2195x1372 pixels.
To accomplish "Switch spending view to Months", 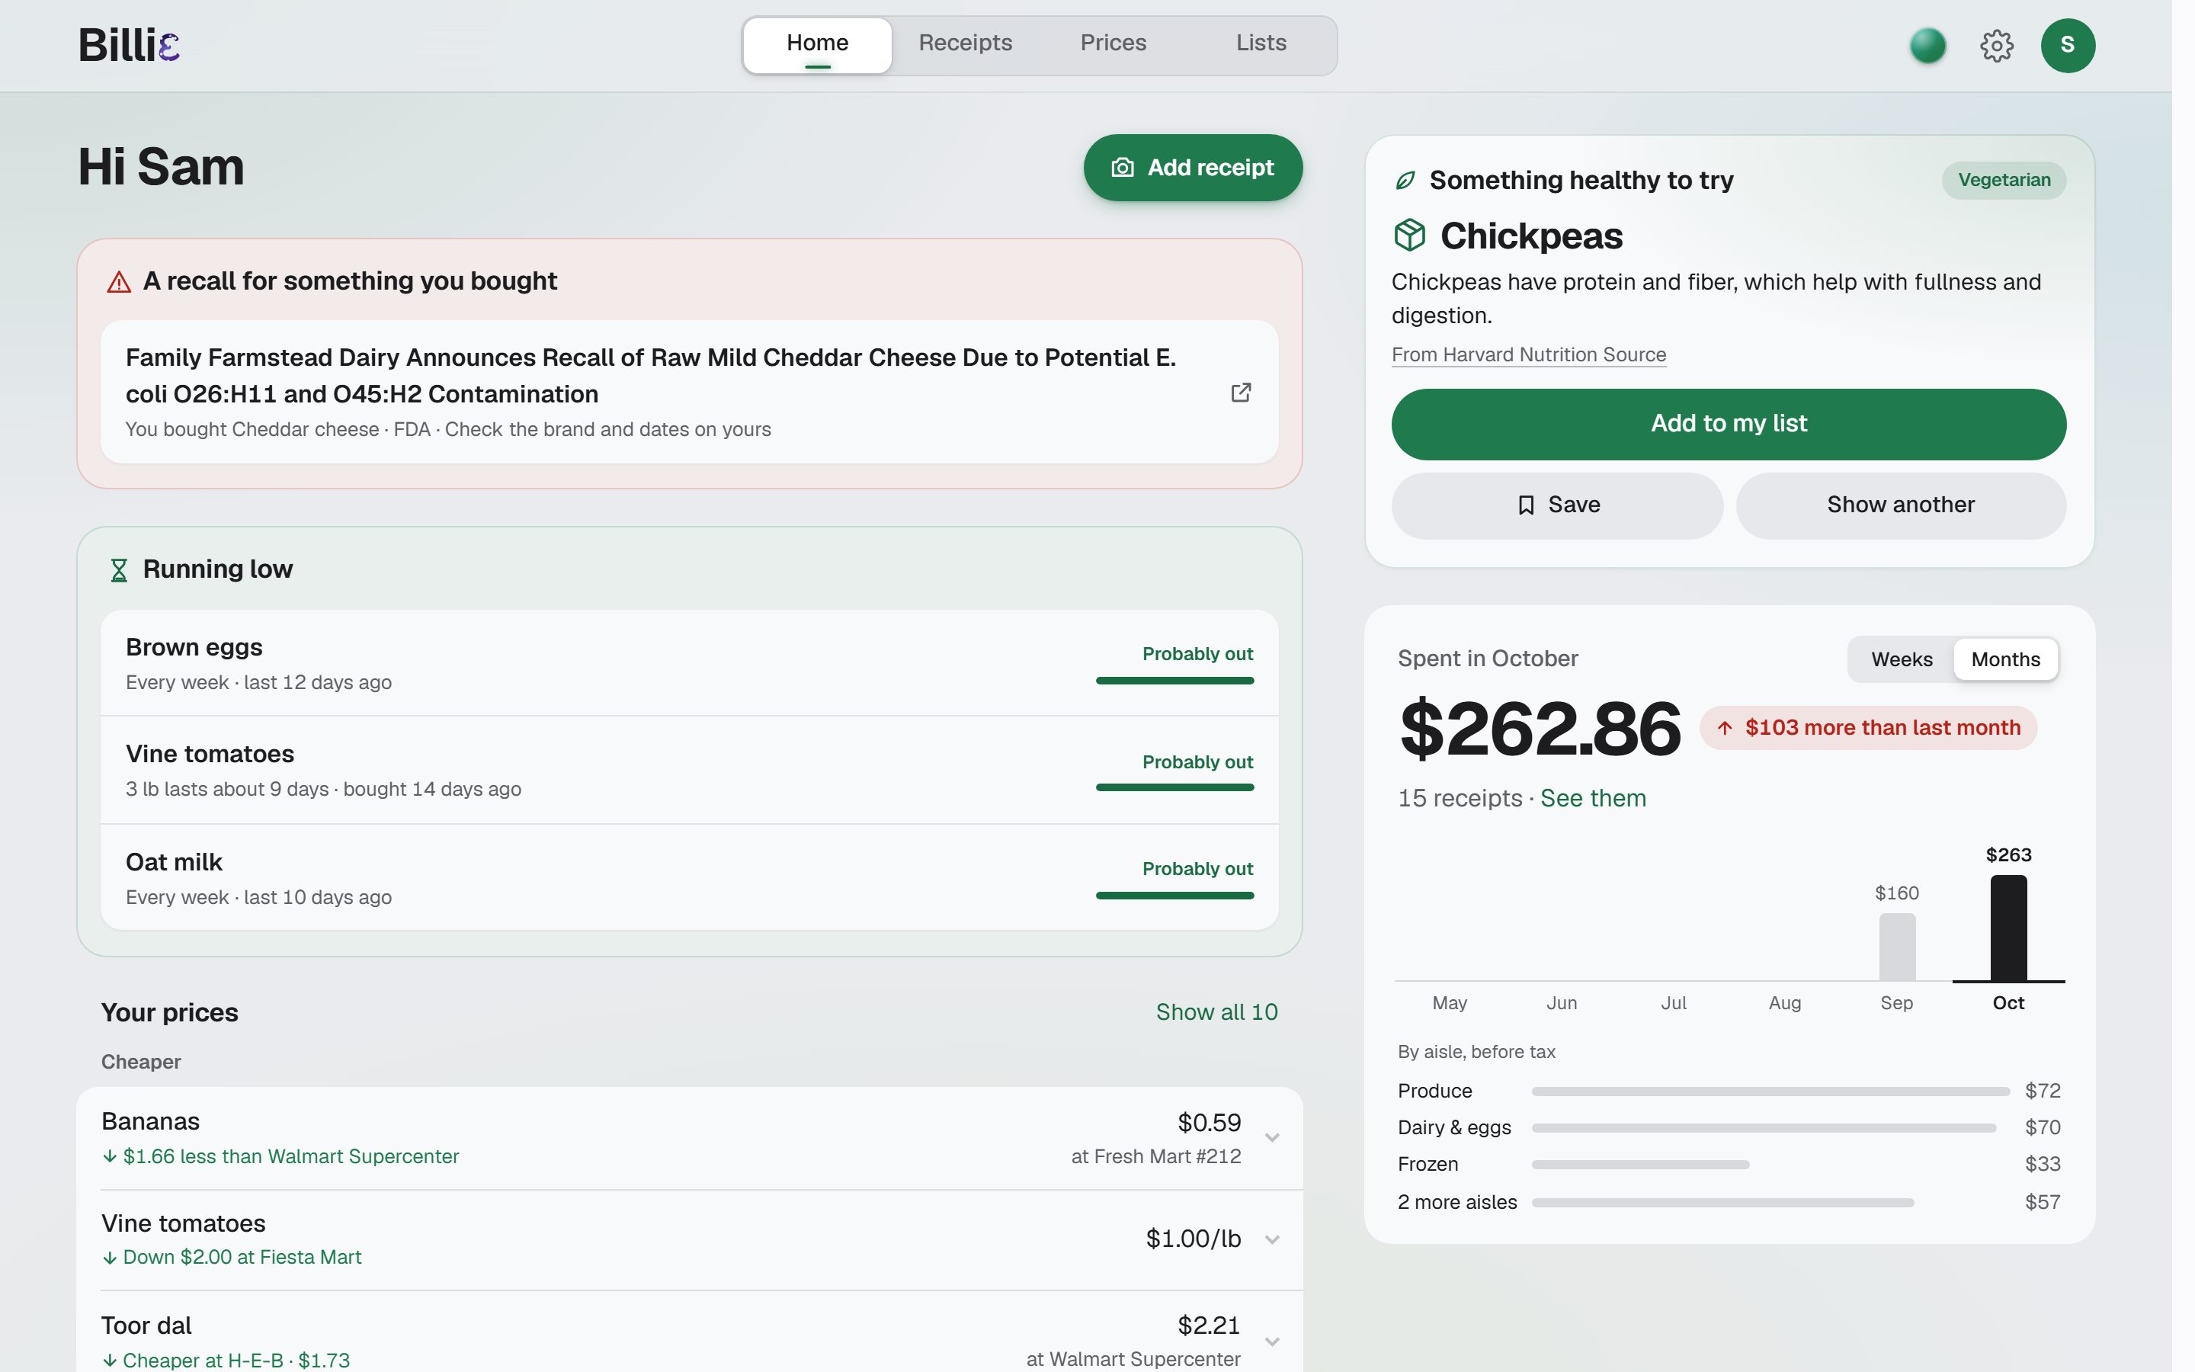I will click(2004, 659).
